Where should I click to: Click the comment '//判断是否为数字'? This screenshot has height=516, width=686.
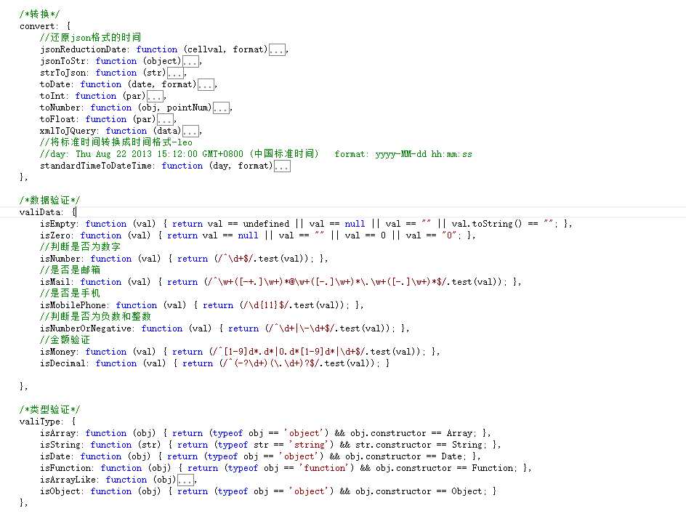(x=80, y=247)
